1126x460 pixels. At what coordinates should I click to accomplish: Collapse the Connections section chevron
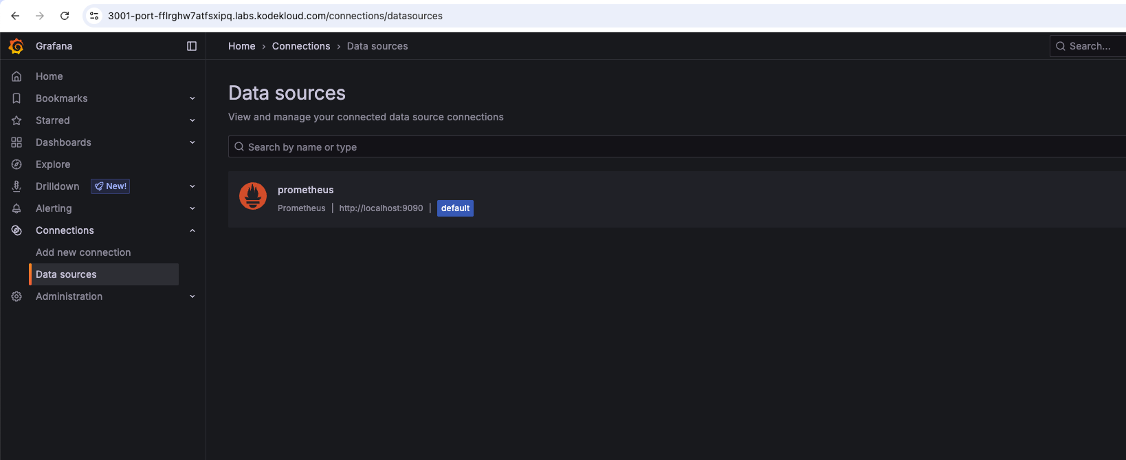pyautogui.click(x=192, y=230)
